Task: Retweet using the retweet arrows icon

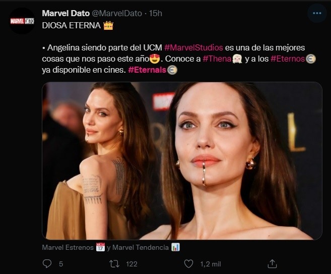Action: (x=114, y=263)
